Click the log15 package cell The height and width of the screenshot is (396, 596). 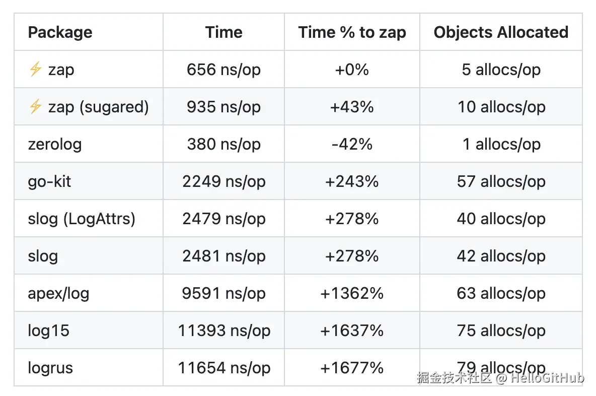coord(48,331)
